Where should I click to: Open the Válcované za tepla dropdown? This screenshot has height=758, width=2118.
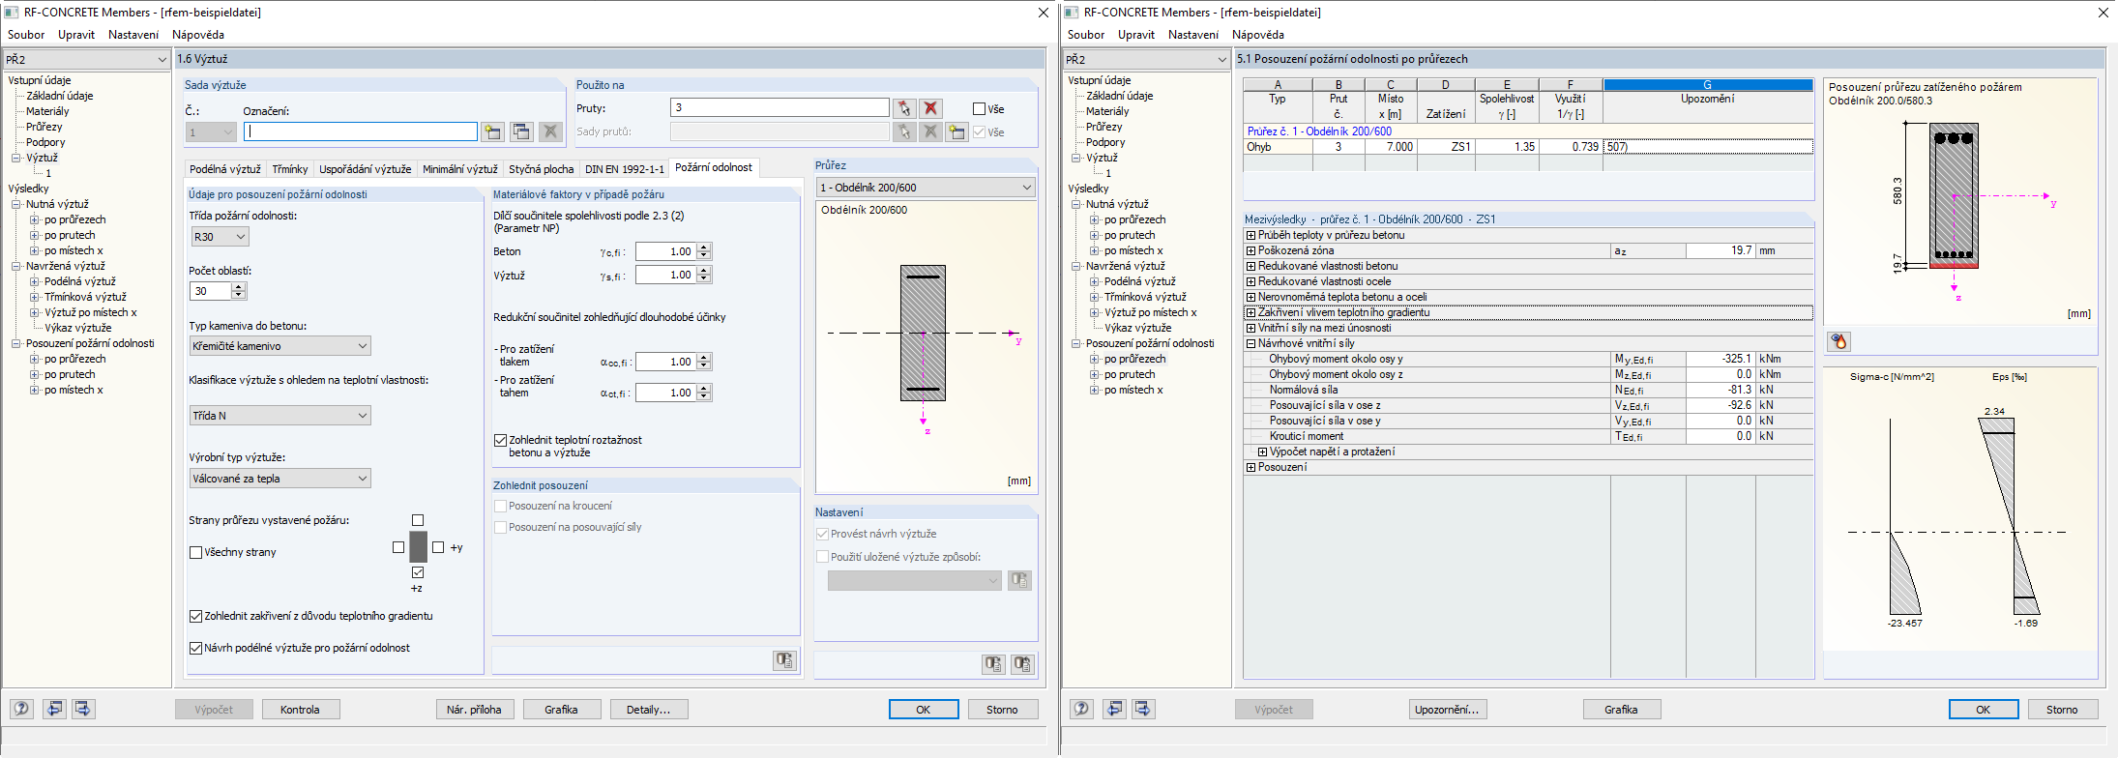pyautogui.click(x=279, y=479)
